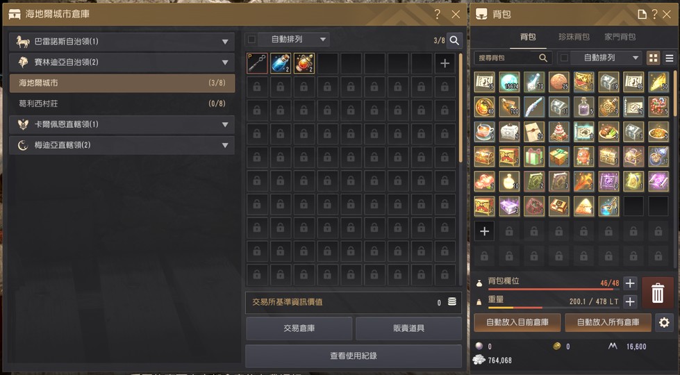This screenshot has width=680, height=375.
Task: Switch inventory to list view
Action: pos(669,58)
